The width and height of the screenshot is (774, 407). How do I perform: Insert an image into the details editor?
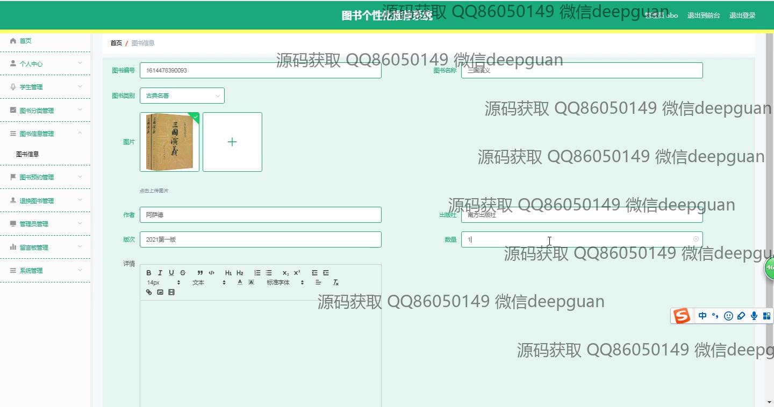pyautogui.click(x=160, y=292)
